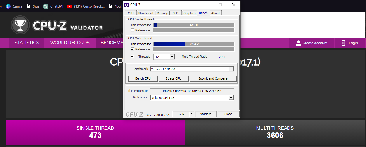Open the ChatGPT bookmark
366x147 pixels.
click(x=53, y=6)
